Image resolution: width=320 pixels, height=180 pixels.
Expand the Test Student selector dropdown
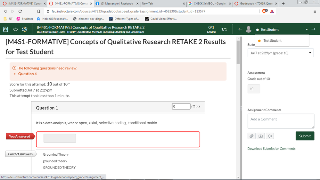click(307, 30)
